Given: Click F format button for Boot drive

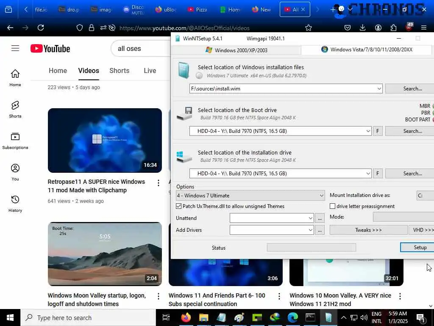Looking at the screenshot, I should [378, 131].
